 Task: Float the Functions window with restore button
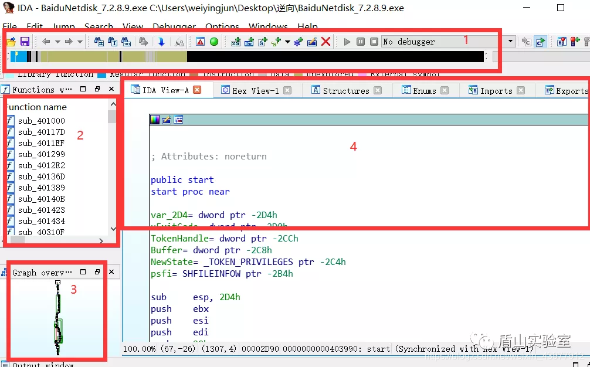[97, 89]
